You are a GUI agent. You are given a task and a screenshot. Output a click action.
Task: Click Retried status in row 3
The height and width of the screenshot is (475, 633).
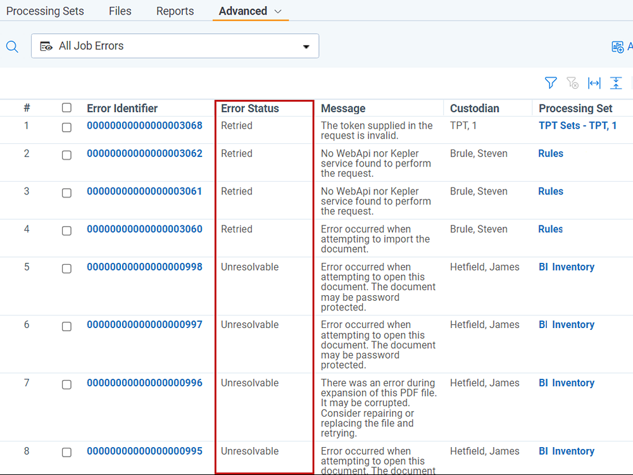[x=237, y=191]
